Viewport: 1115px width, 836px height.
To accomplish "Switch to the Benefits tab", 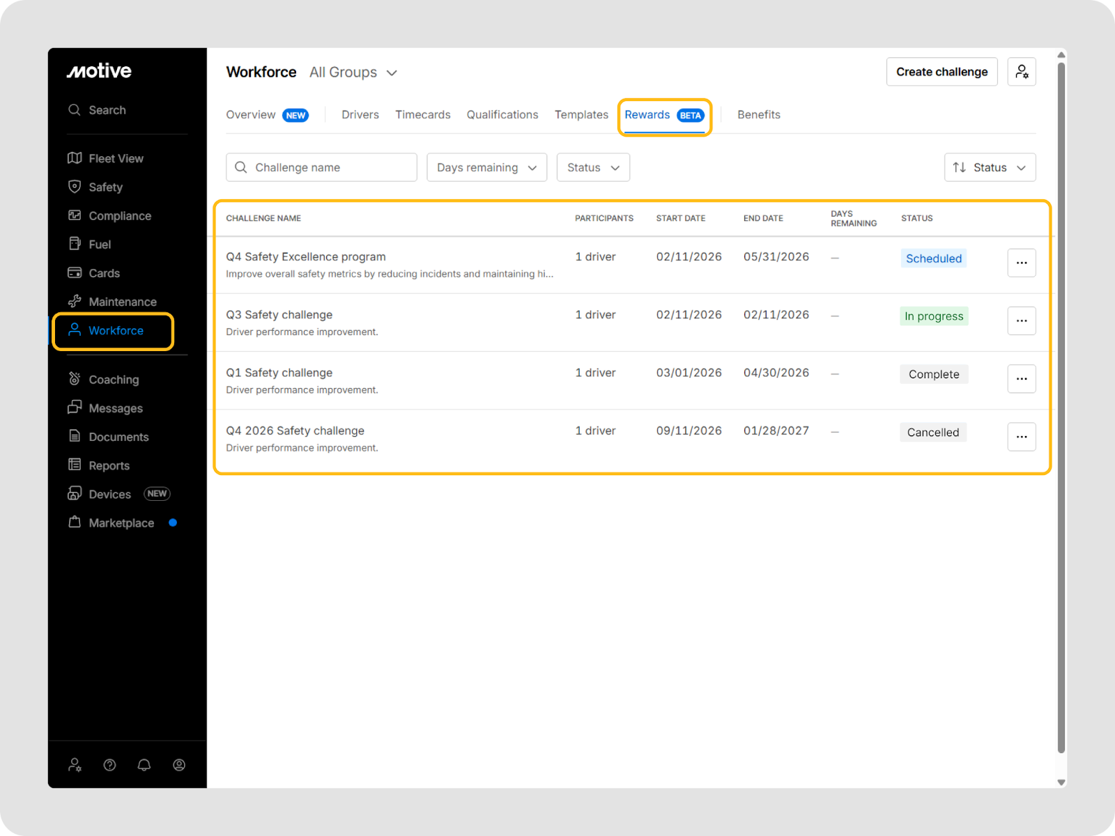I will pyautogui.click(x=758, y=115).
